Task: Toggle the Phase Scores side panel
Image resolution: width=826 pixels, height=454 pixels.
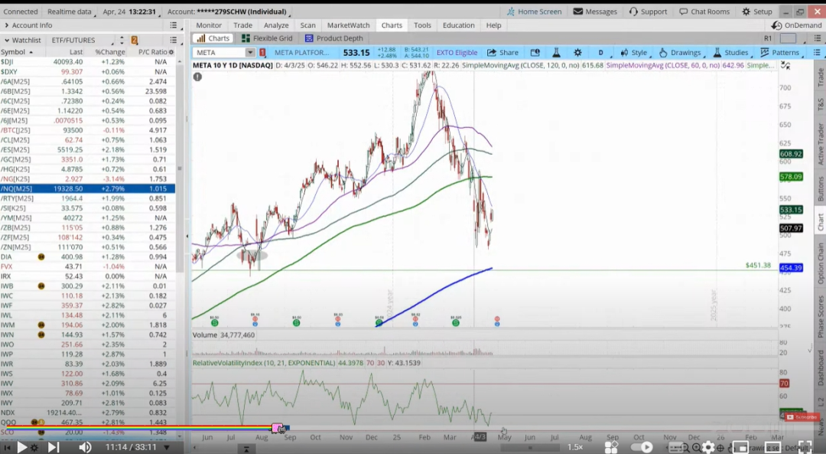Action: point(820,316)
